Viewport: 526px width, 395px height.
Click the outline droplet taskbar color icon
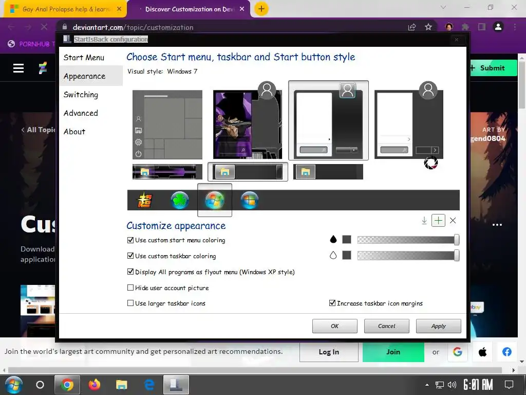(x=333, y=255)
